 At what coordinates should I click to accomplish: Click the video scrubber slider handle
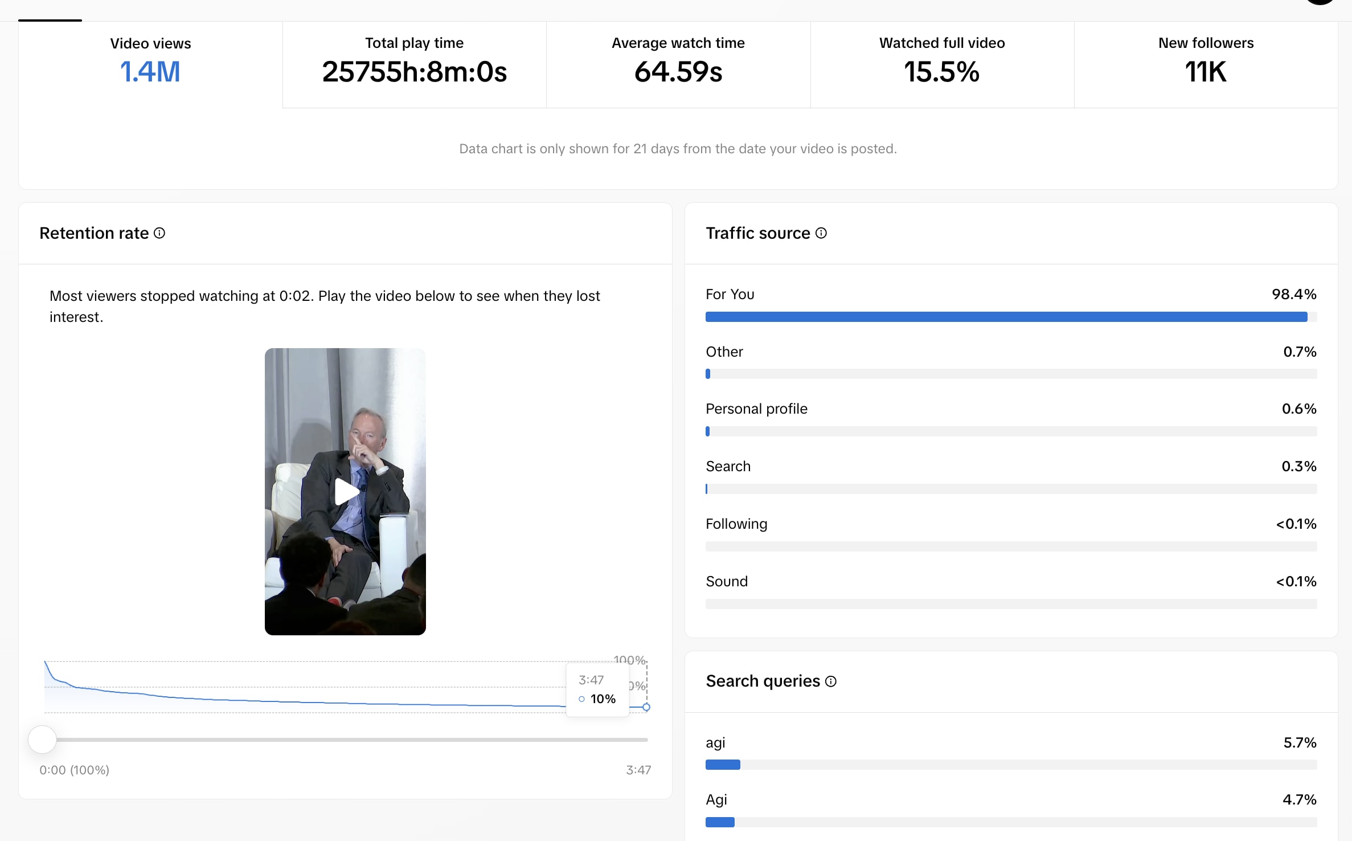tap(42, 740)
